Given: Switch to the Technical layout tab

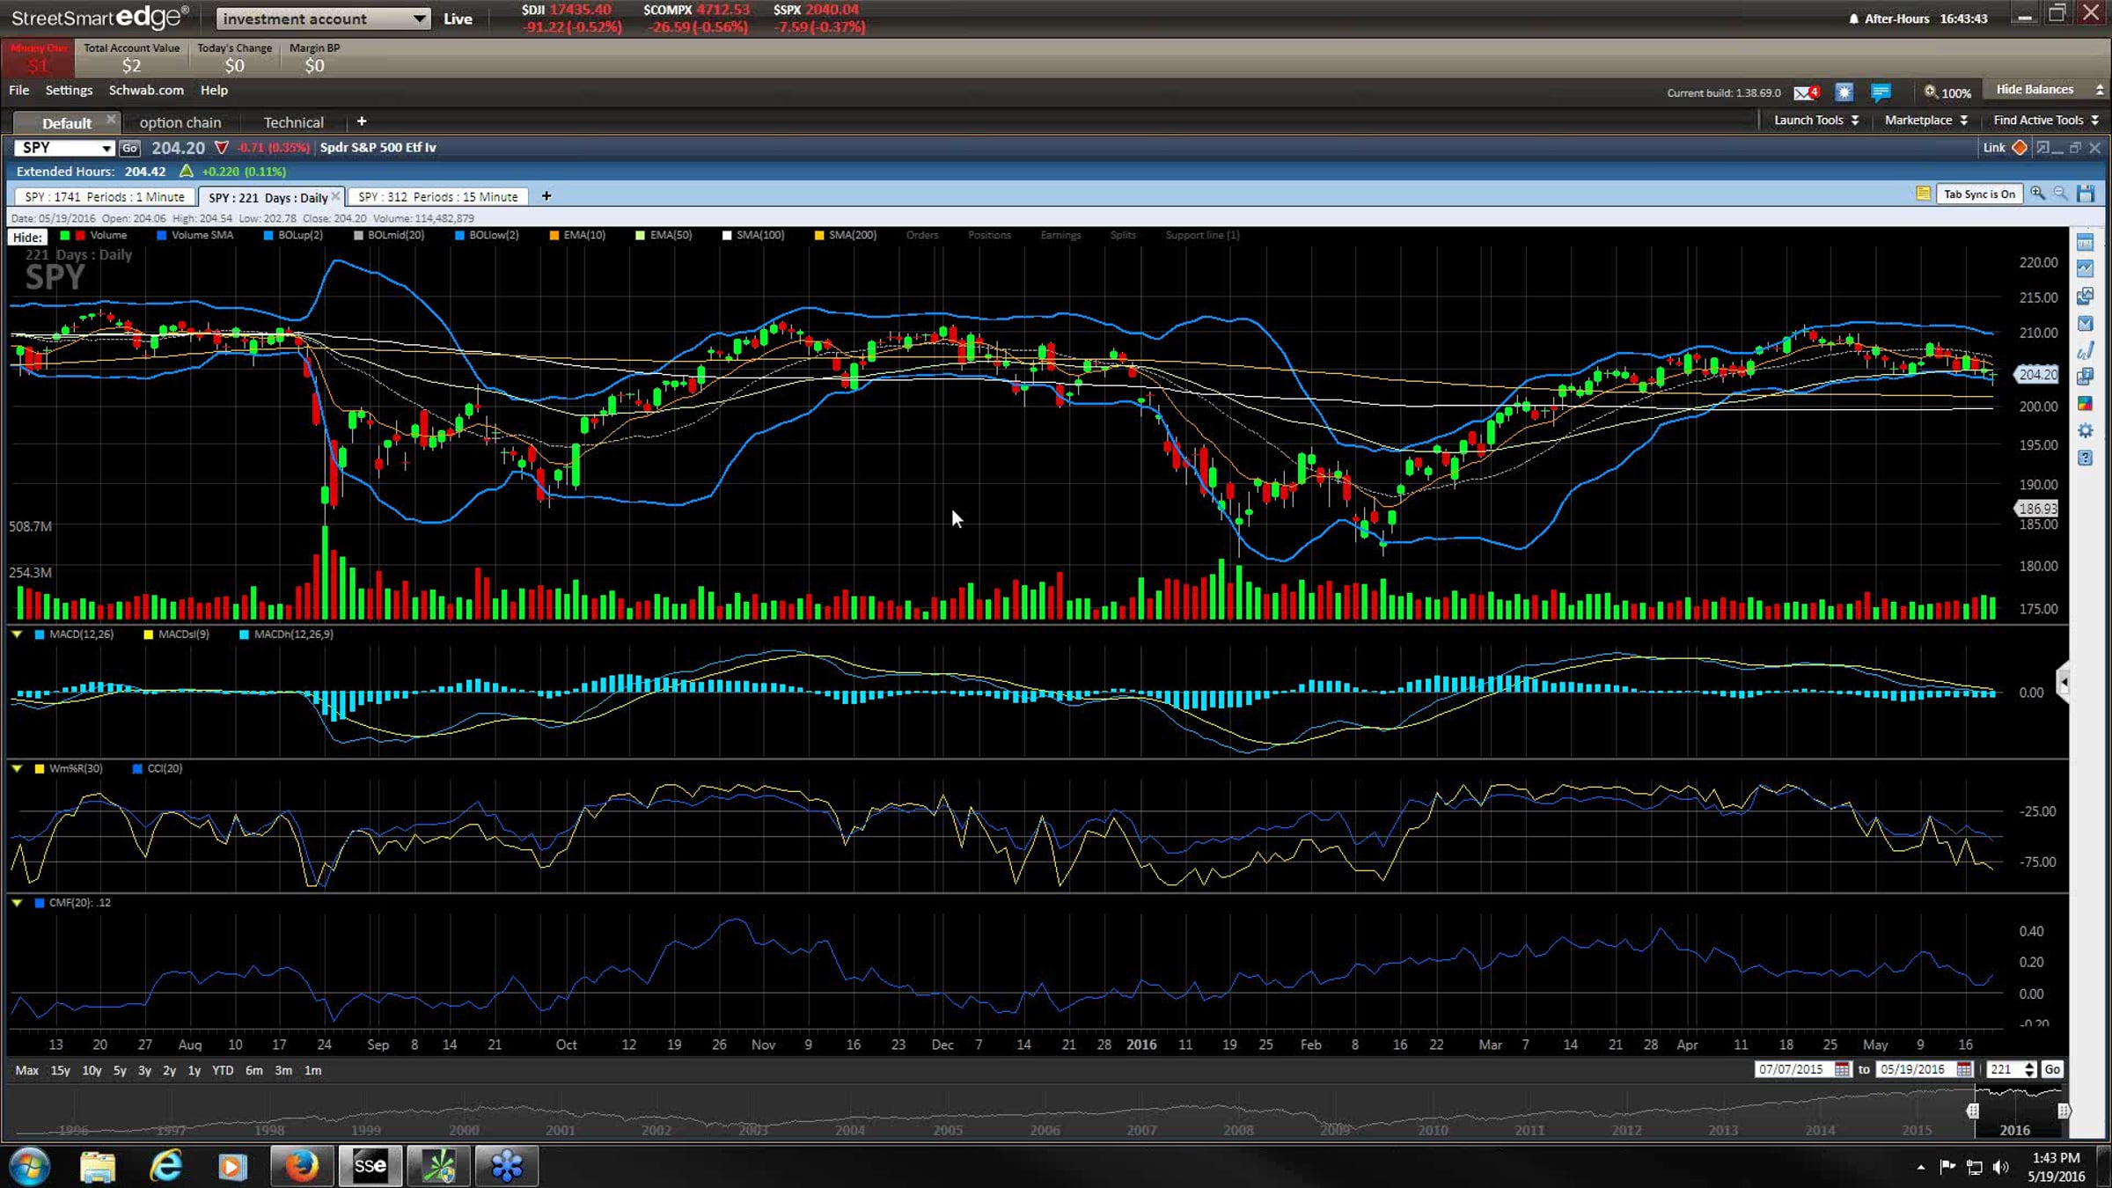Looking at the screenshot, I should coord(293,122).
